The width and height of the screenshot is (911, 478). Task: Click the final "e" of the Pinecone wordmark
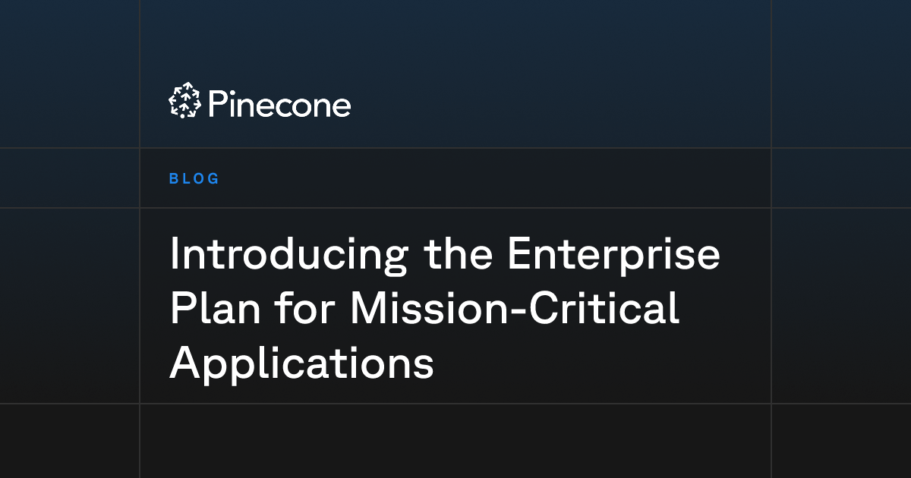pyautogui.click(x=341, y=108)
